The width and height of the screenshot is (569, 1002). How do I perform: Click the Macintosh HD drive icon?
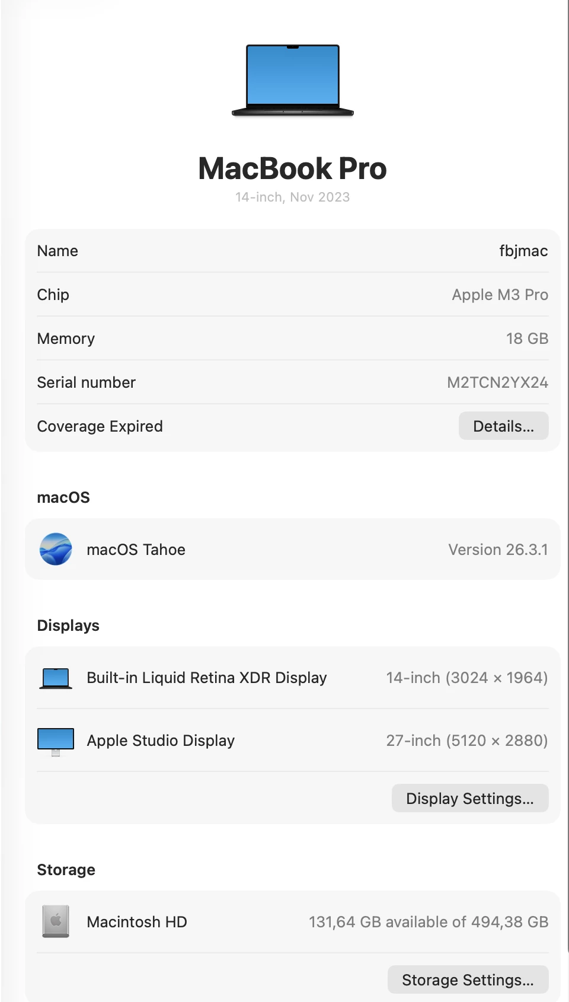coord(56,921)
